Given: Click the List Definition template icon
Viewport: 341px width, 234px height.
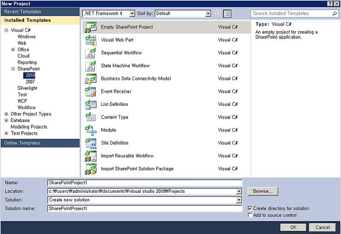Looking at the screenshot, I should coord(90,104).
